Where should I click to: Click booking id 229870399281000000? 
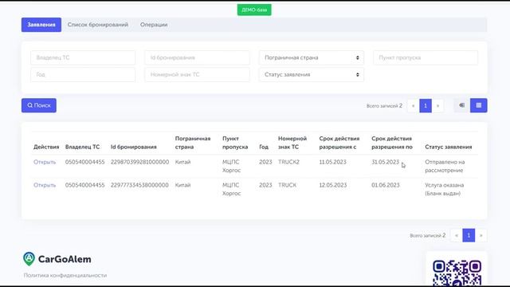[x=139, y=162]
